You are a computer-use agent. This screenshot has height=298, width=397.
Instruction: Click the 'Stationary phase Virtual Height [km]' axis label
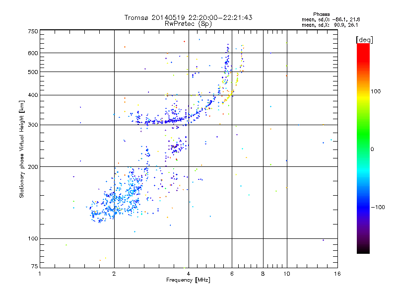(22, 149)
